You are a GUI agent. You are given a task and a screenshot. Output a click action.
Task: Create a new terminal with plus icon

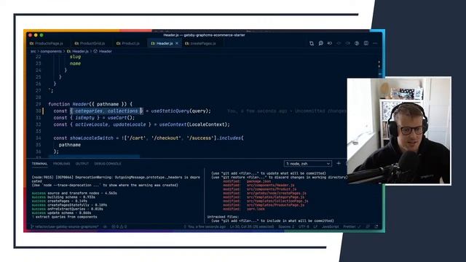(x=339, y=163)
